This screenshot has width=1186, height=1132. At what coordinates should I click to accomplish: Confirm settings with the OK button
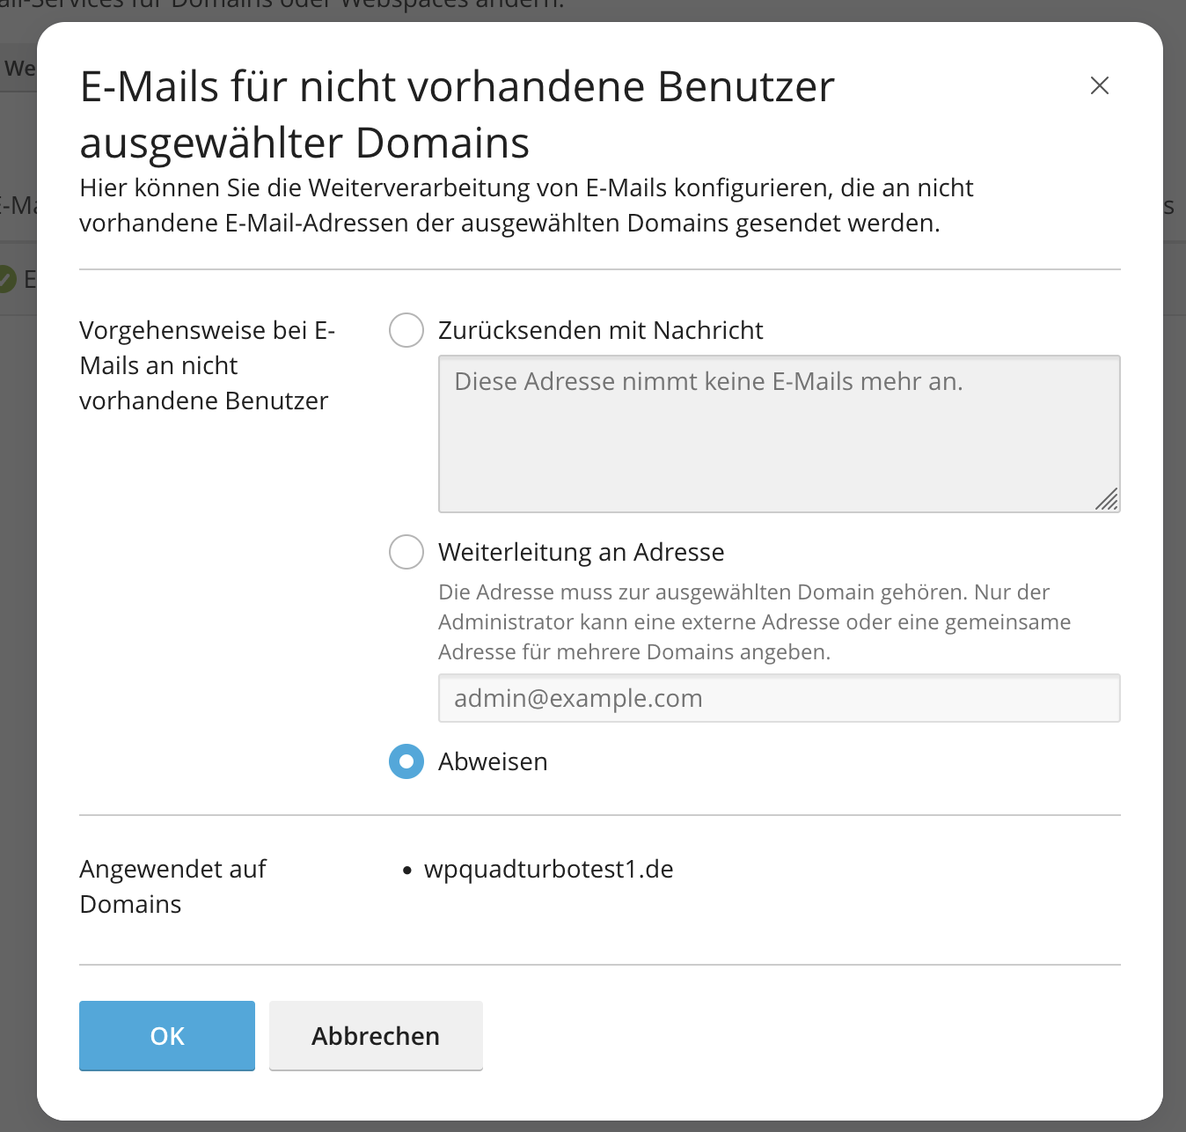[x=167, y=1035]
